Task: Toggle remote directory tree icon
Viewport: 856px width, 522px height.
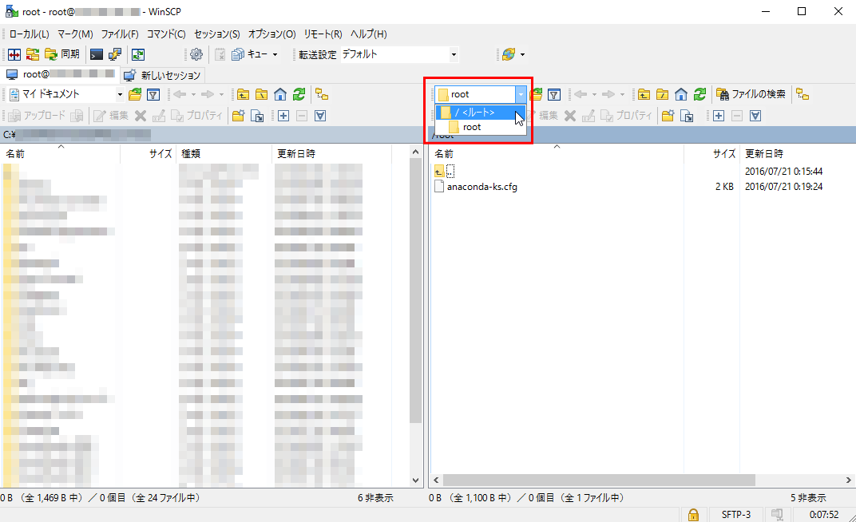Action: [x=802, y=95]
